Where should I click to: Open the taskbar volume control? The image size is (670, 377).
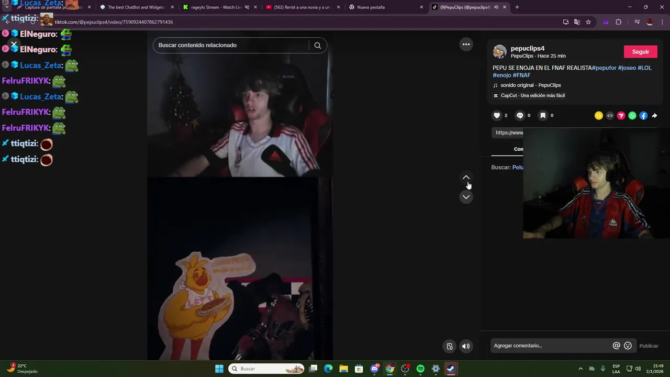click(x=638, y=369)
